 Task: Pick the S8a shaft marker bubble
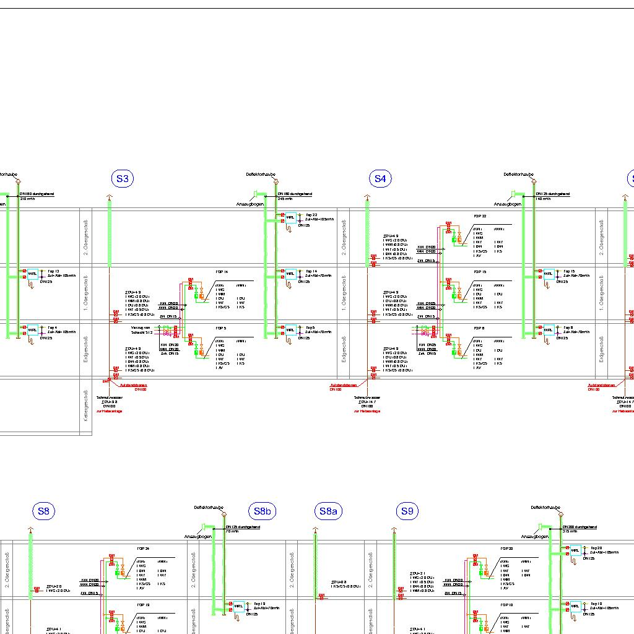click(328, 511)
